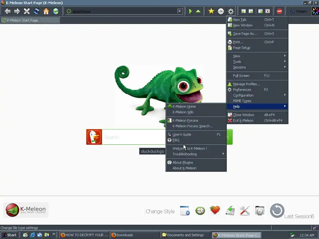The height and width of the screenshot is (239, 319).
Task: Click the Change Style link
Action: click(x=160, y=211)
